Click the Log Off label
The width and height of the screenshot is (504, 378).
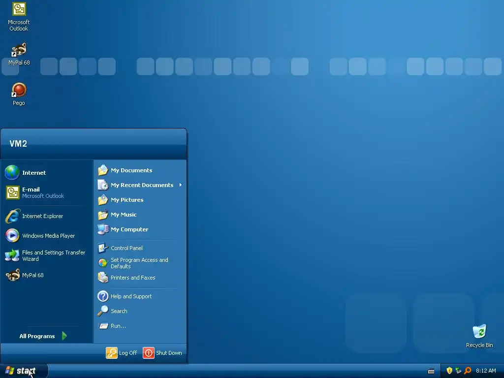(x=128, y=352)
